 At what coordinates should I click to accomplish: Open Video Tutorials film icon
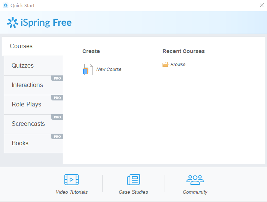[72, 180]
